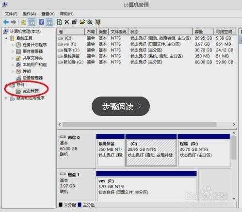Select the 磁盘 0 disk label
Viewport: 242px width, 212px height.
coord(74,137)
